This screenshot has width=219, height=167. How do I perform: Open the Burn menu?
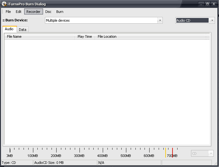(60, 12)
